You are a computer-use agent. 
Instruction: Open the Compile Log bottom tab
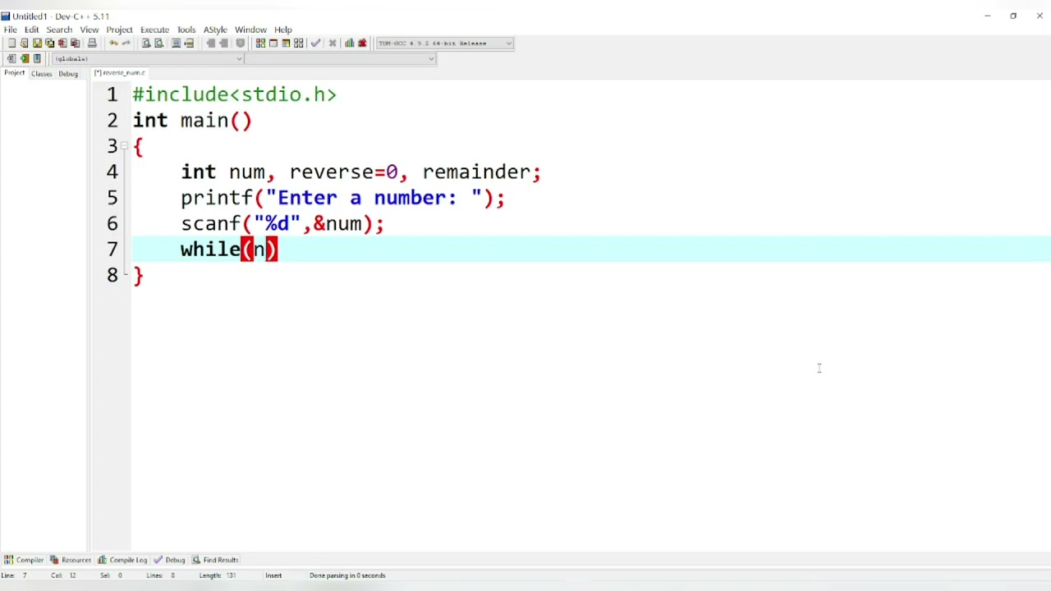pyautogui.click(x=122, y=560)
